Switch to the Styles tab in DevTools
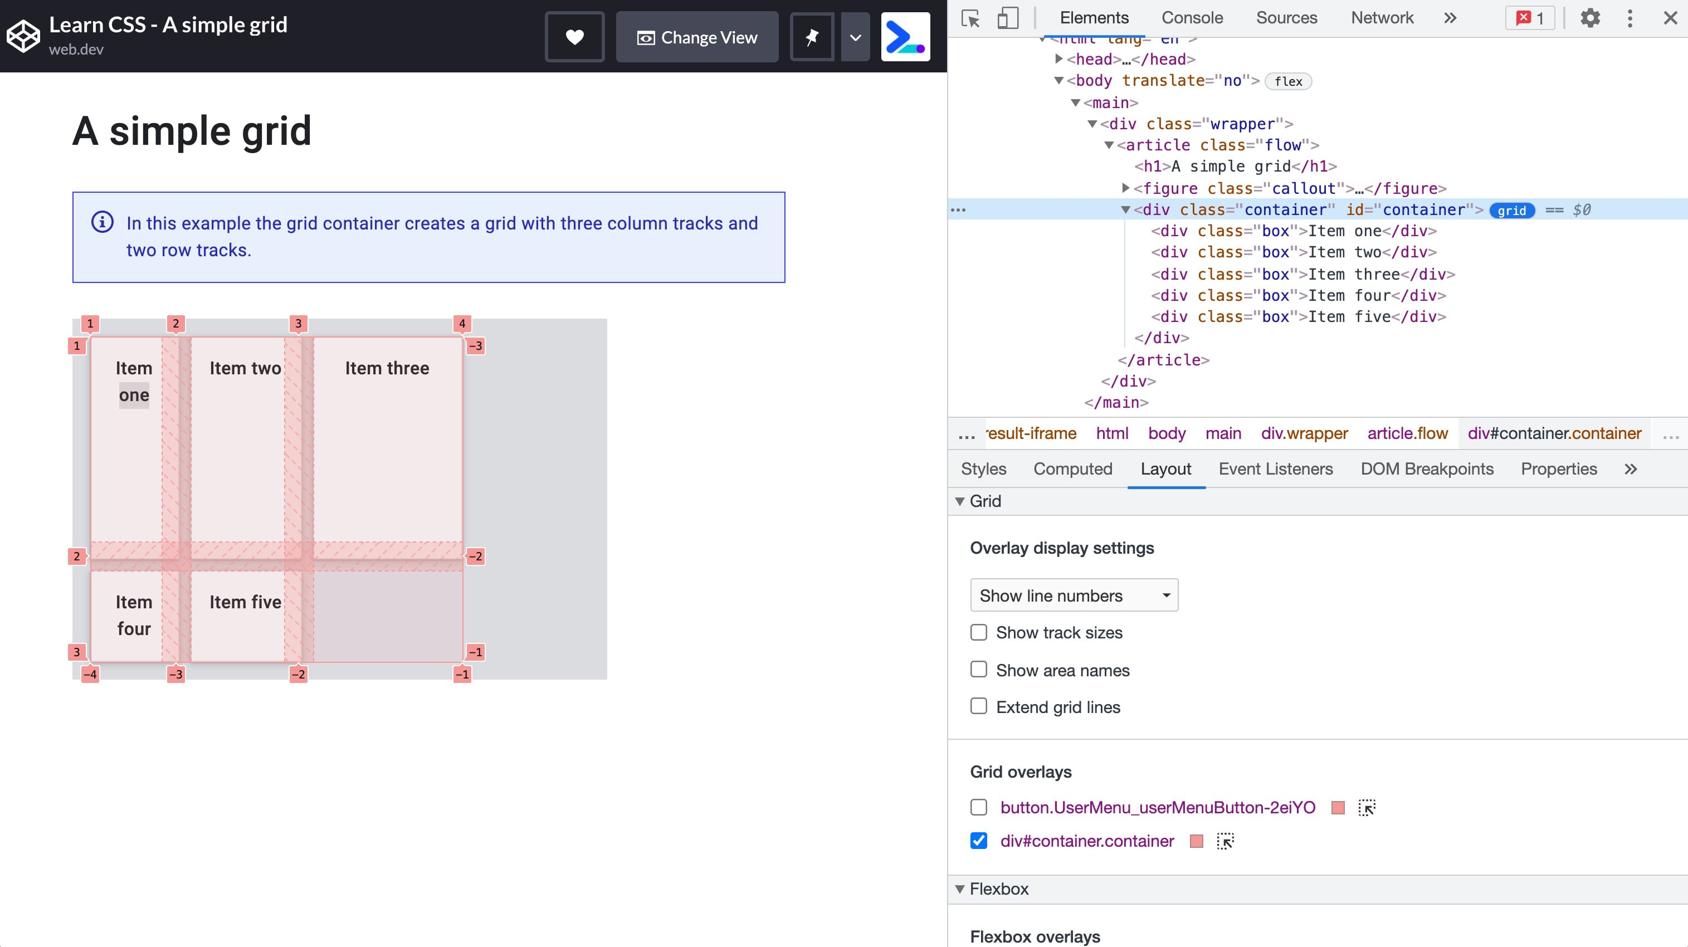Image resolution: width=1688 pixels, height=947 pixels. point(983,468)
